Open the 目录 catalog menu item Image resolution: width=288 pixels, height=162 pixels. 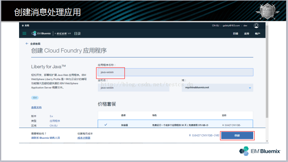click(235, 33)
